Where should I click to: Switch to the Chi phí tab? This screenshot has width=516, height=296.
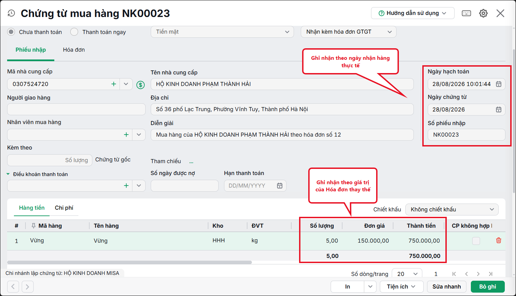tap(64, 208)
